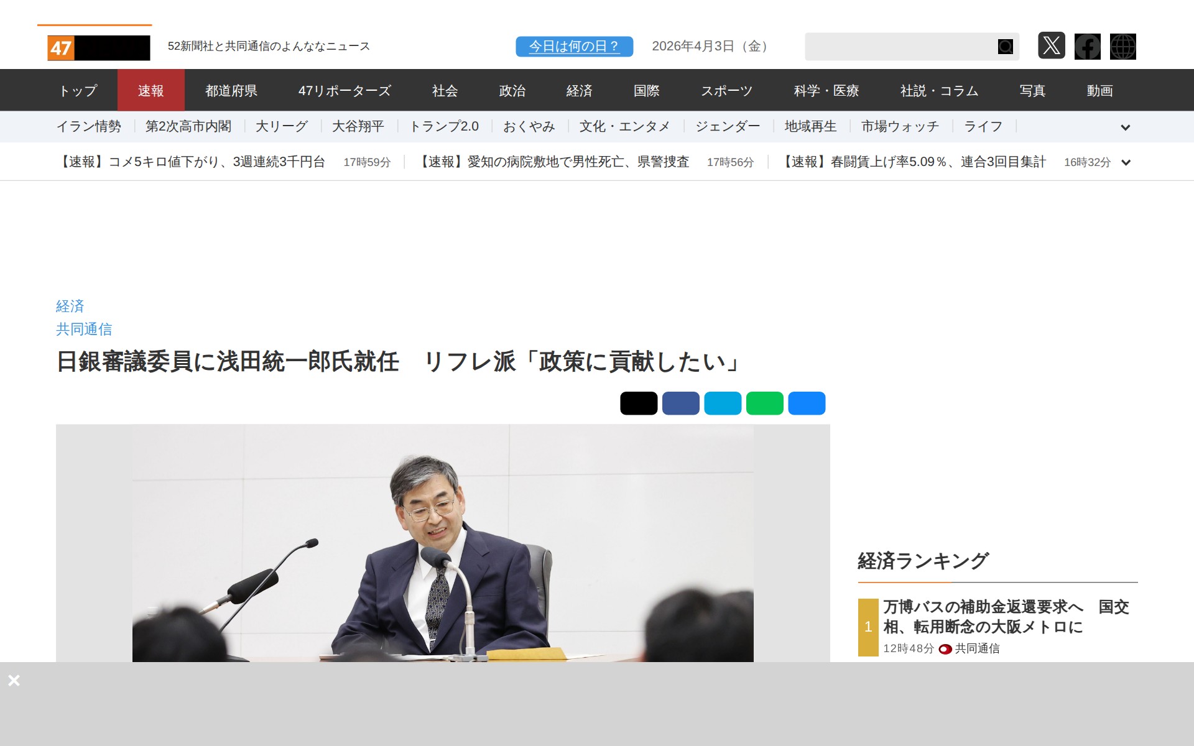The image size is (1194, 746).
Task: Click the 今日は何の日？ button
Action: click(574, 47)
